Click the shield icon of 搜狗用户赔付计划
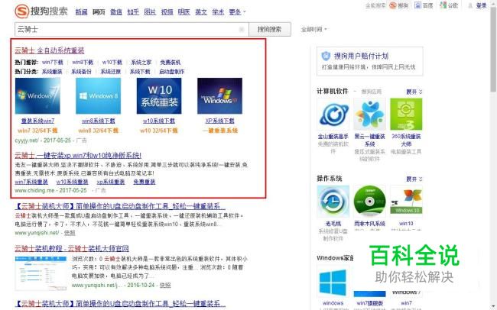This screenshot has width=497, height=310. [326, 57]
